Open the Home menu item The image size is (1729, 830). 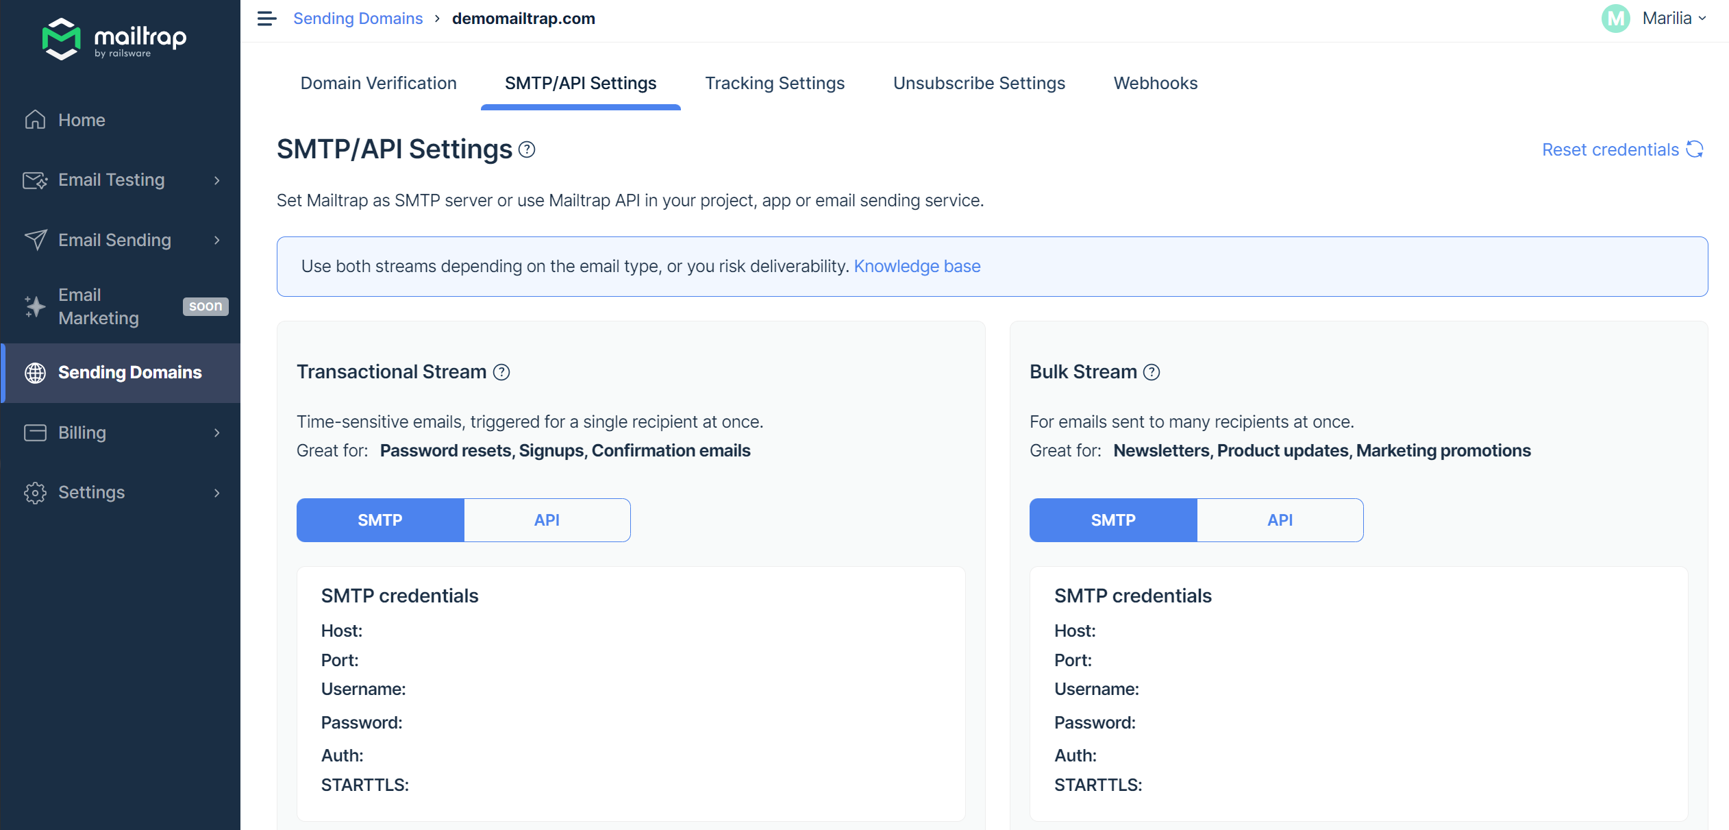(x=121, y=120)
